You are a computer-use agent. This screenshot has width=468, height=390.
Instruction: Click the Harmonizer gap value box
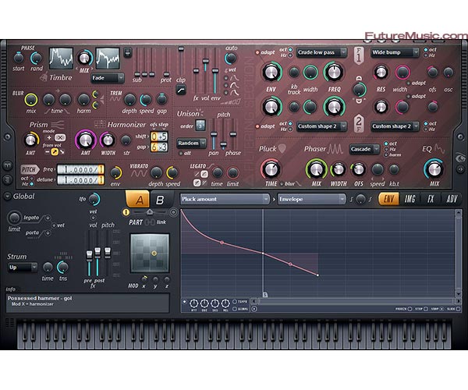[159, 147]
